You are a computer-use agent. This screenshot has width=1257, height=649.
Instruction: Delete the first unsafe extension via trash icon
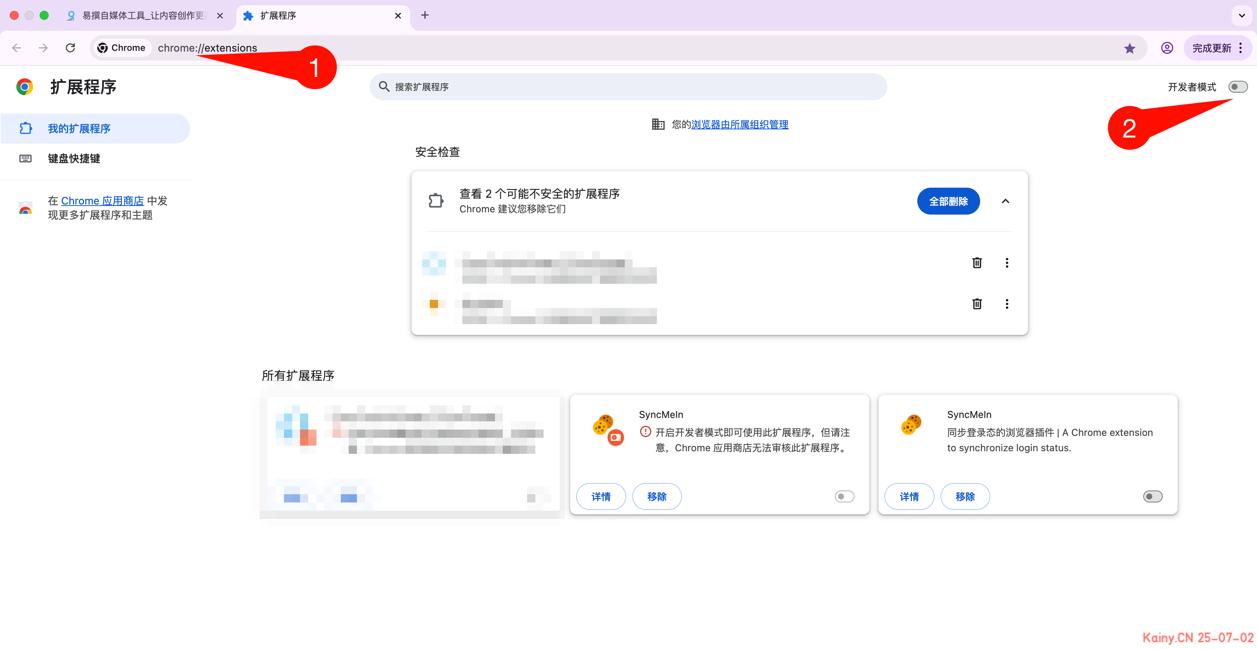[x=977, y=262]
